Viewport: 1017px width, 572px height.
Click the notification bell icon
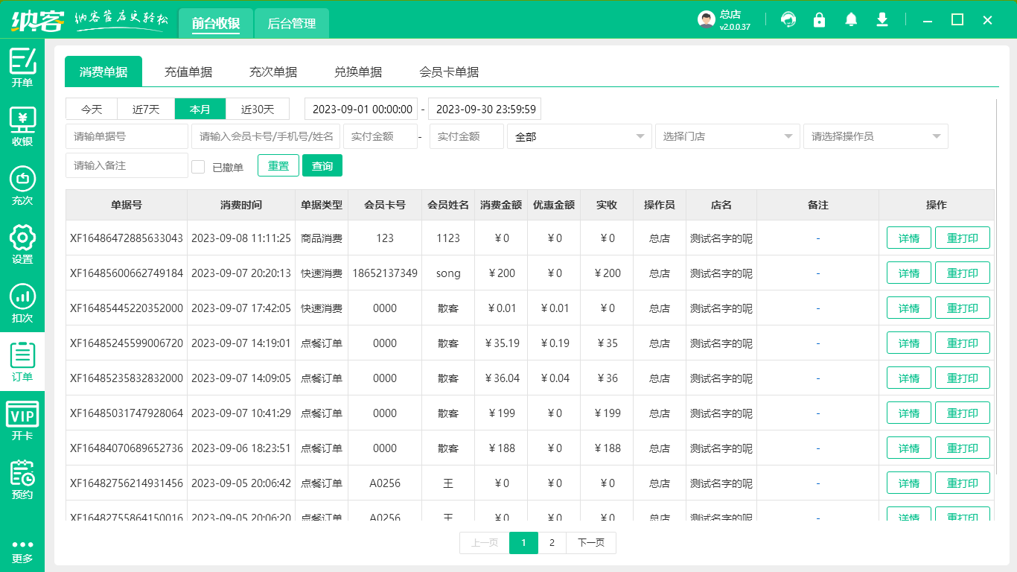point(851,20)
